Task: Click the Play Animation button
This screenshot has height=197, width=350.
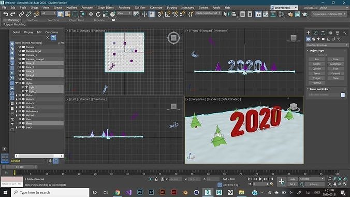Action: [260, 179]
